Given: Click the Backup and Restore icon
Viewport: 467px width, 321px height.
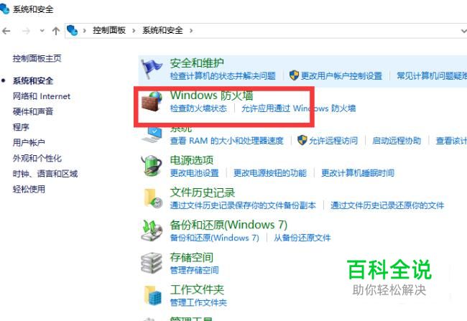Looking at the screenshot, I should point(152,231).
